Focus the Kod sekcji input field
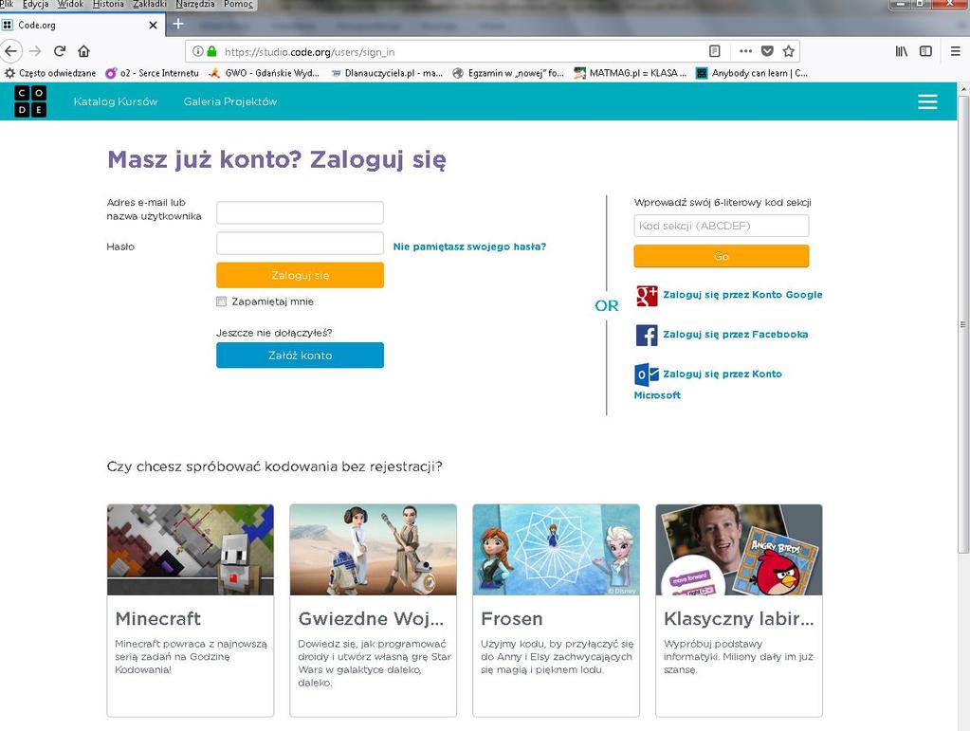Image resolution: width=970 pixels, height=731 pixels. pyautogui.click(x=722, y=226)
